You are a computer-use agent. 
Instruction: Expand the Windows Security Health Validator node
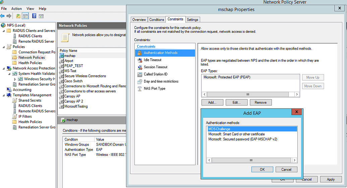point(15,79)
